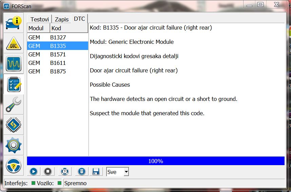Click the Interfejs green status indicator

coord(33,183)
